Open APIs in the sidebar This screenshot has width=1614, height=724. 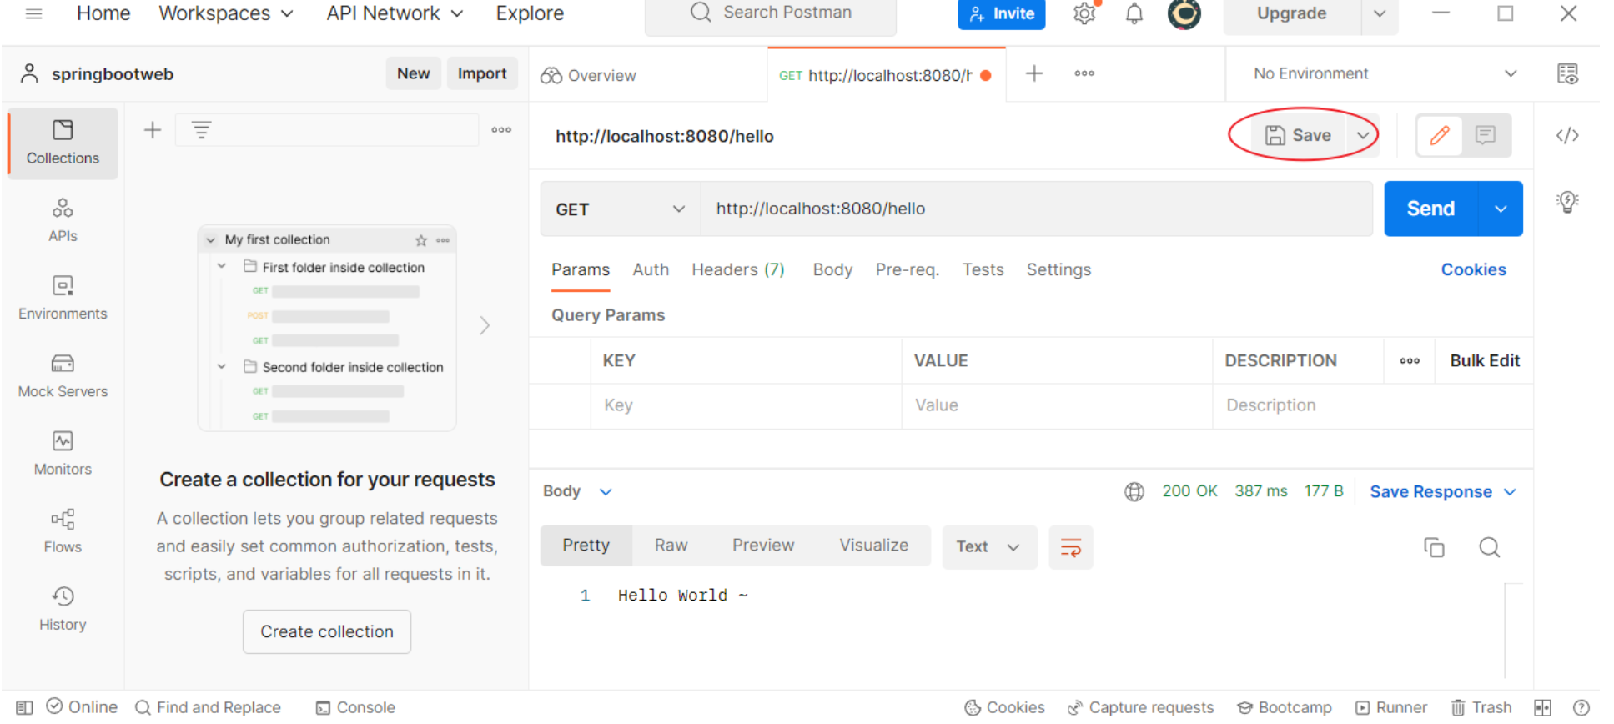coord(63,220)
